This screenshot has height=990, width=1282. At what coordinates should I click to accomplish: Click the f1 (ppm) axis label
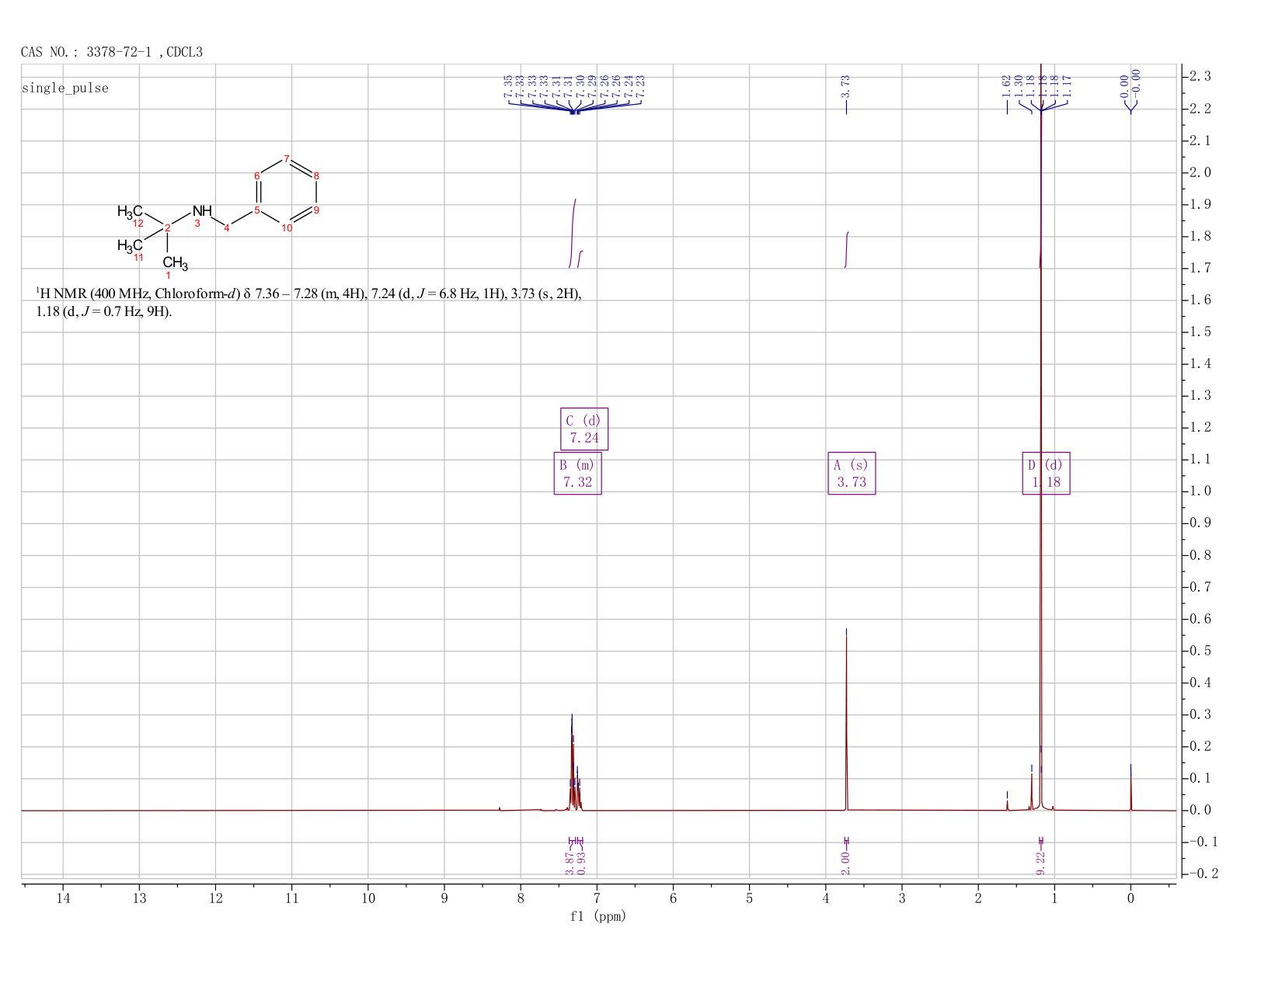coord(598,916)
